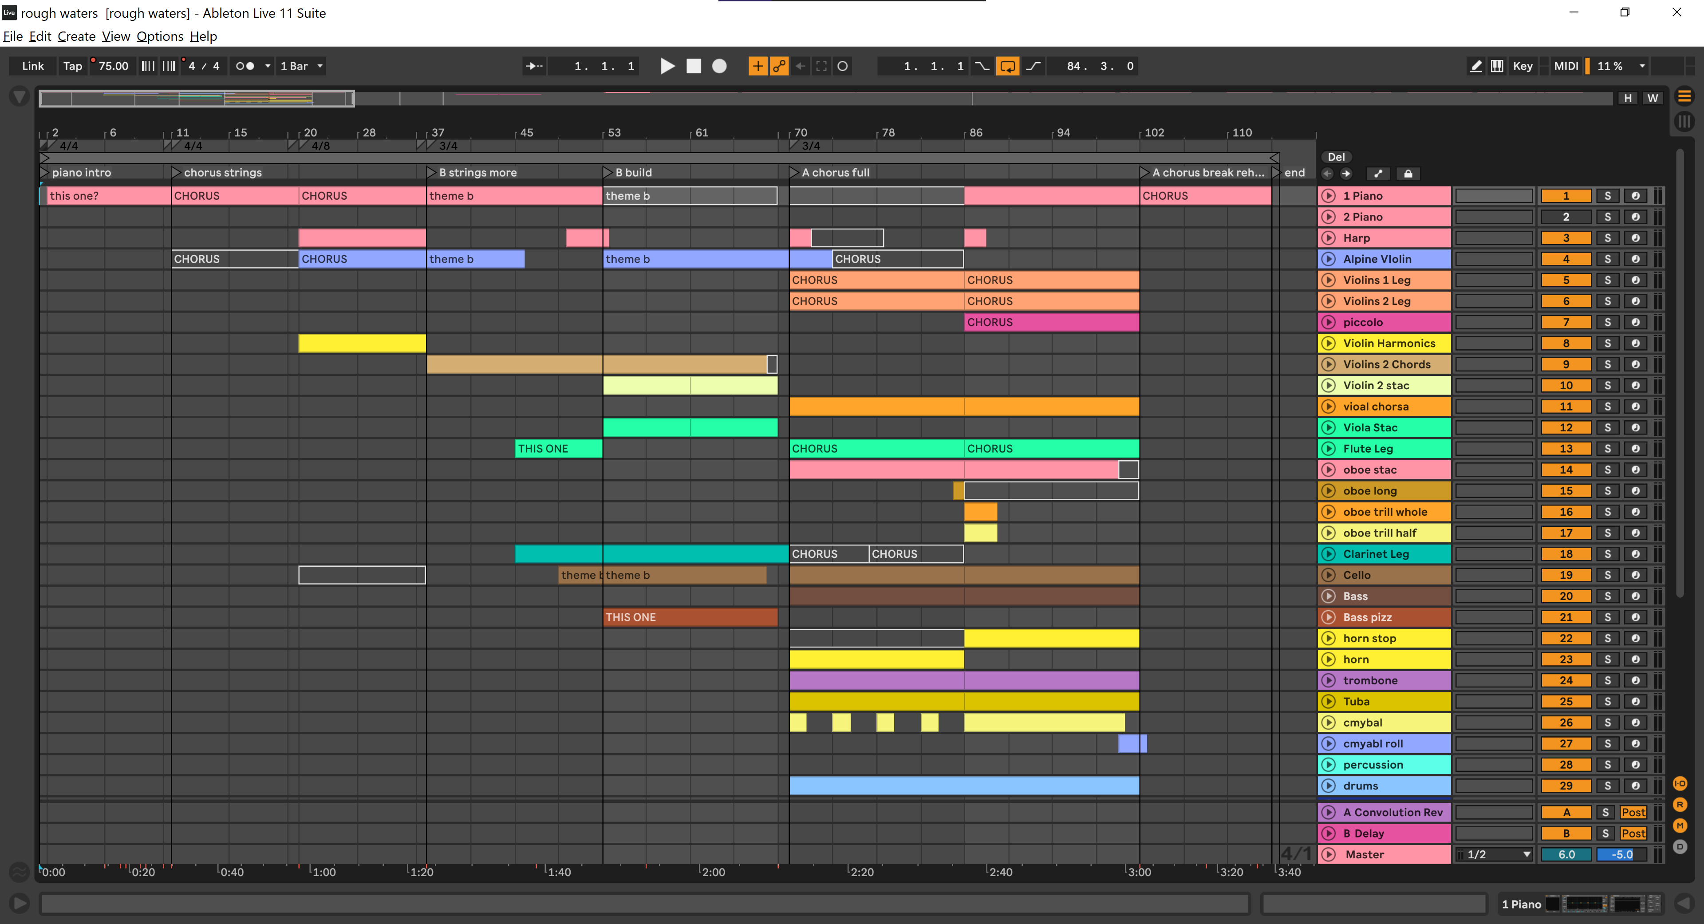
Task: Toggle Automation Arm button
Action: (779, 66)
